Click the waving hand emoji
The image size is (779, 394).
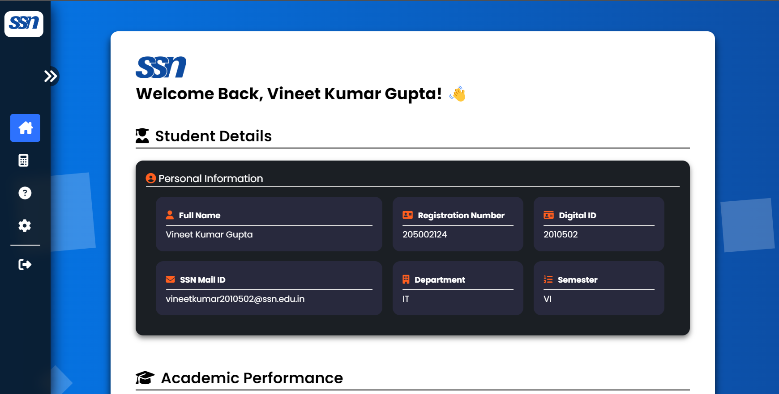tap(458, 94)
